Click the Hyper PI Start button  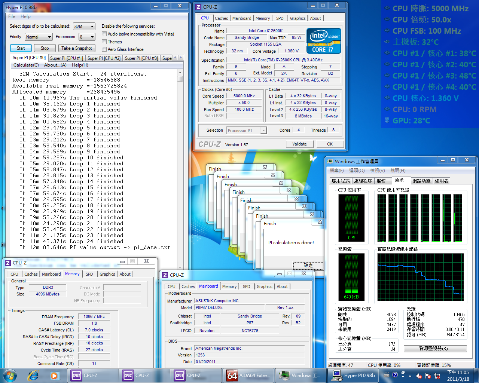[21, 48]
